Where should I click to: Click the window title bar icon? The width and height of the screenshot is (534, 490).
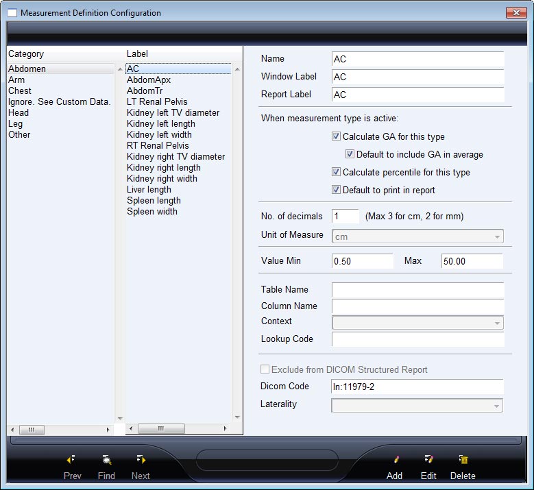coord(12,13)
